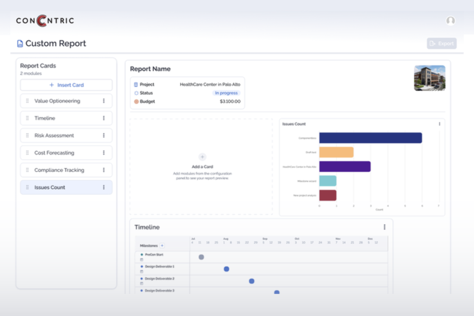Click the dark blue ComponentIssis chart bar
Viewport: 474px width, 316px height.
[x=370, y=138]
